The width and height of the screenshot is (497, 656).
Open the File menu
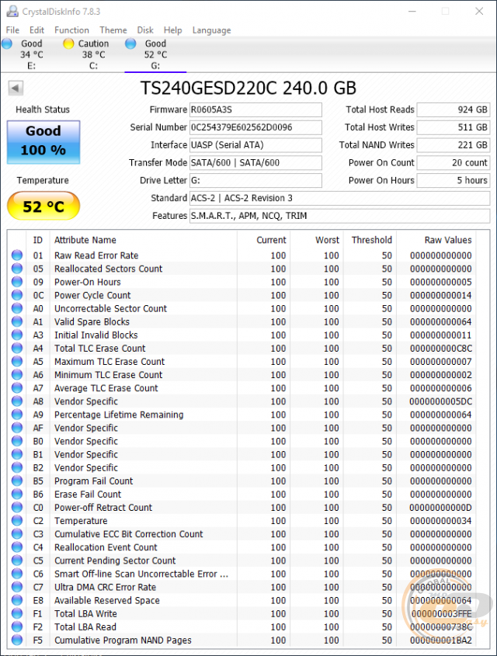12,30
